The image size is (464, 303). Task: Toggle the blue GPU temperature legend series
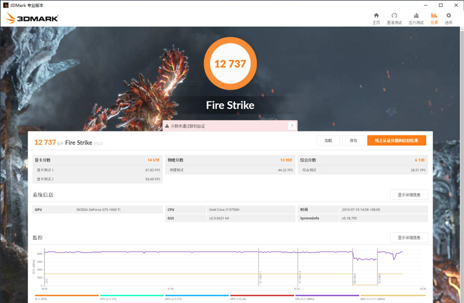pyautogui.click(x=197, y=297)
